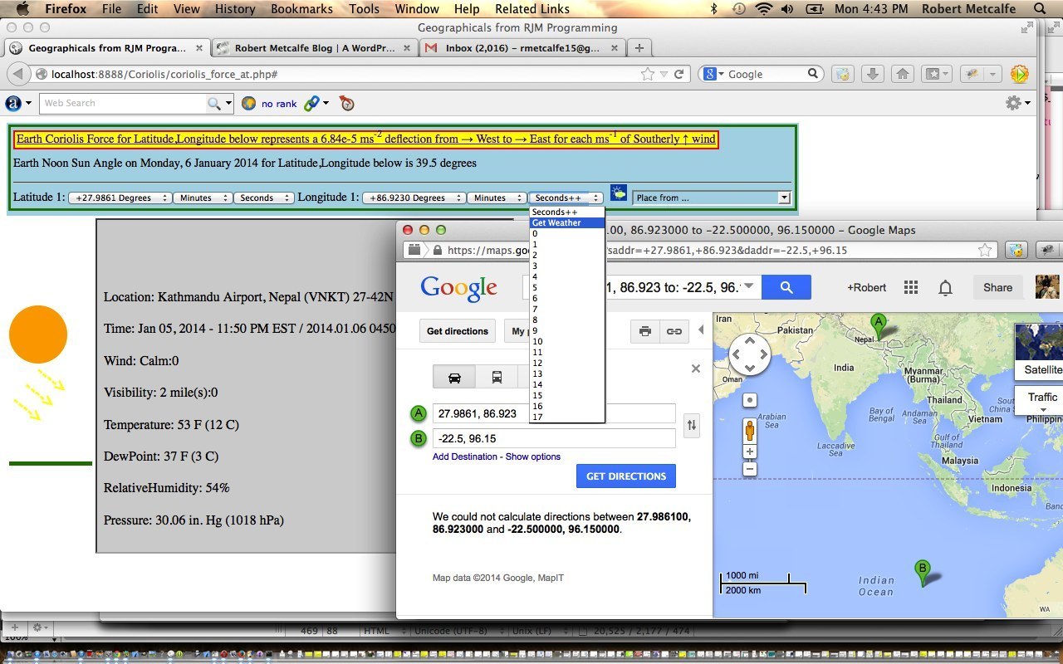Open Google apps grid icon
Image resolution: width=1063 pixels, height=664 pixels.
pyautogui.click(x=911, y=287)
